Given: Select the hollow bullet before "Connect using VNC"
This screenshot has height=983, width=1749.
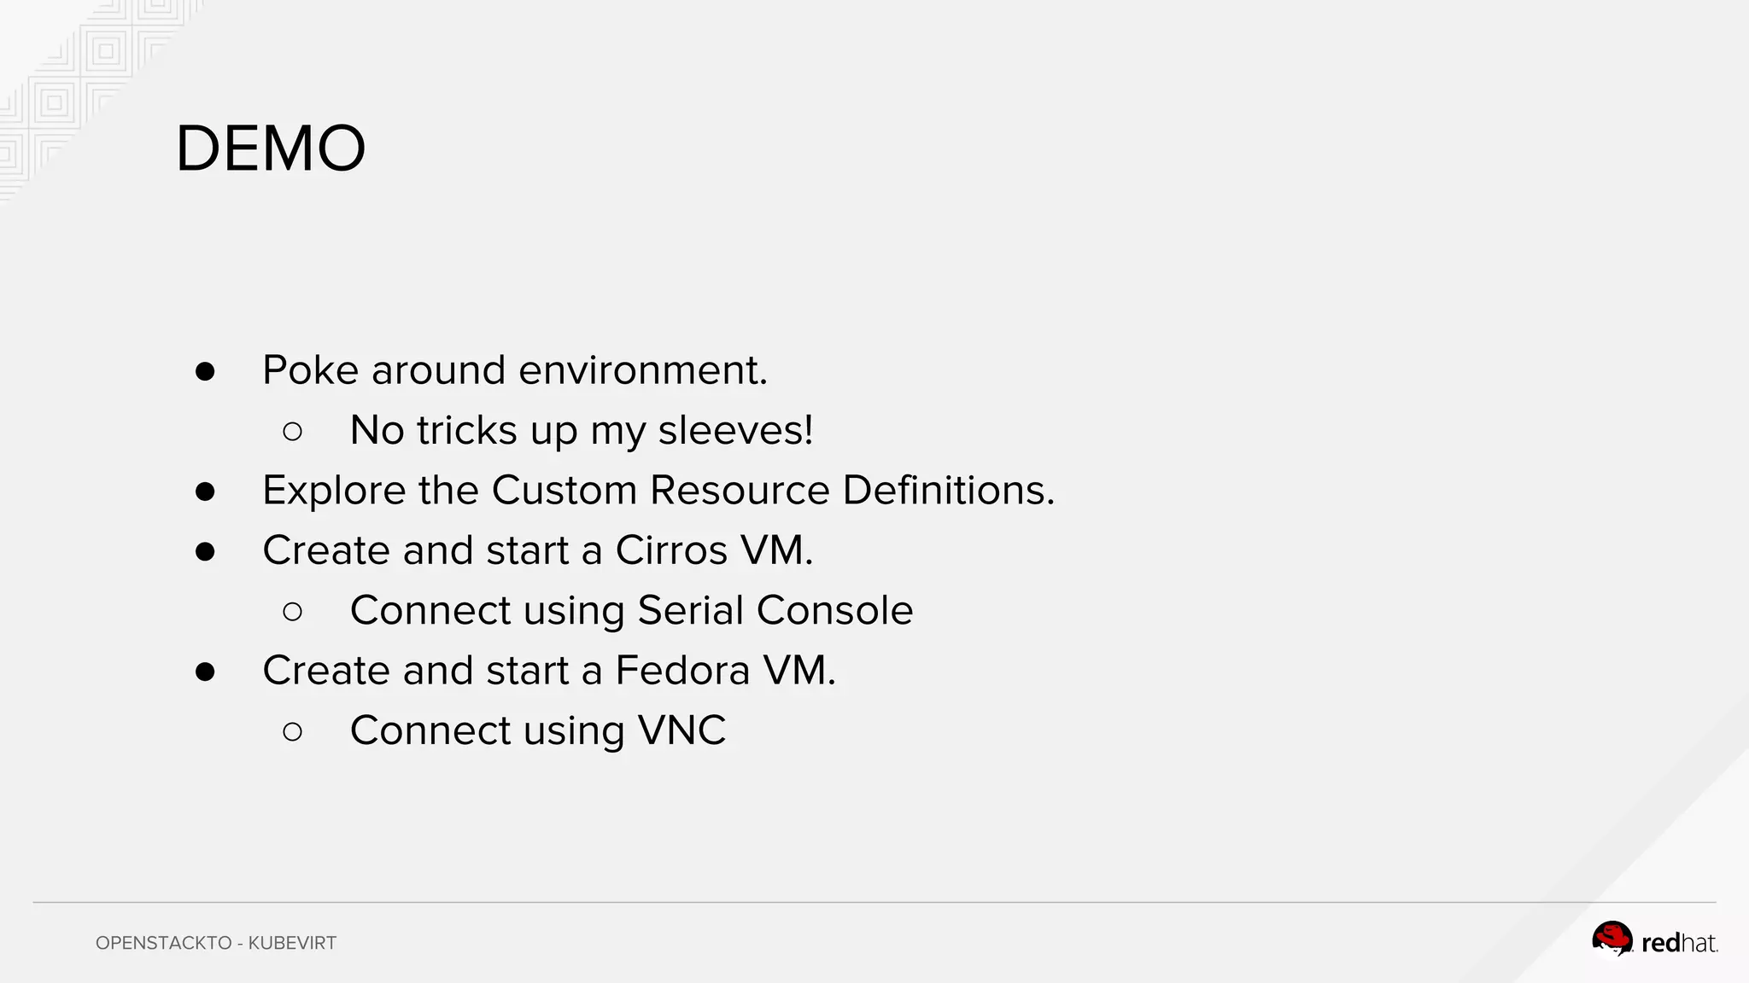Looking at the screenshot, I should pyautogui.click(x=292, y=731).
